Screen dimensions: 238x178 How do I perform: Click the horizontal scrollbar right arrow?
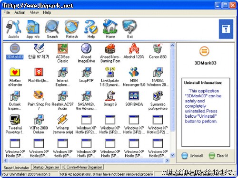(x=167, y=160)
